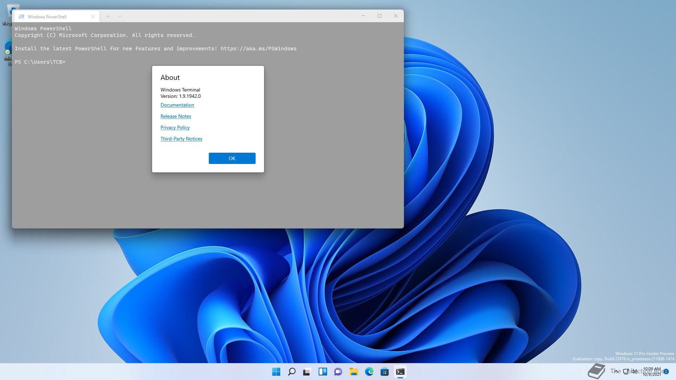Select the Windows PowerShell tab
Image resolution: width=676 pixels, height=380 pixels.
56,17
